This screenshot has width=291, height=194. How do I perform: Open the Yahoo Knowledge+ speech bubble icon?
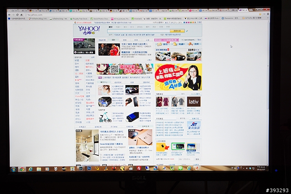(x=175, y=44)
